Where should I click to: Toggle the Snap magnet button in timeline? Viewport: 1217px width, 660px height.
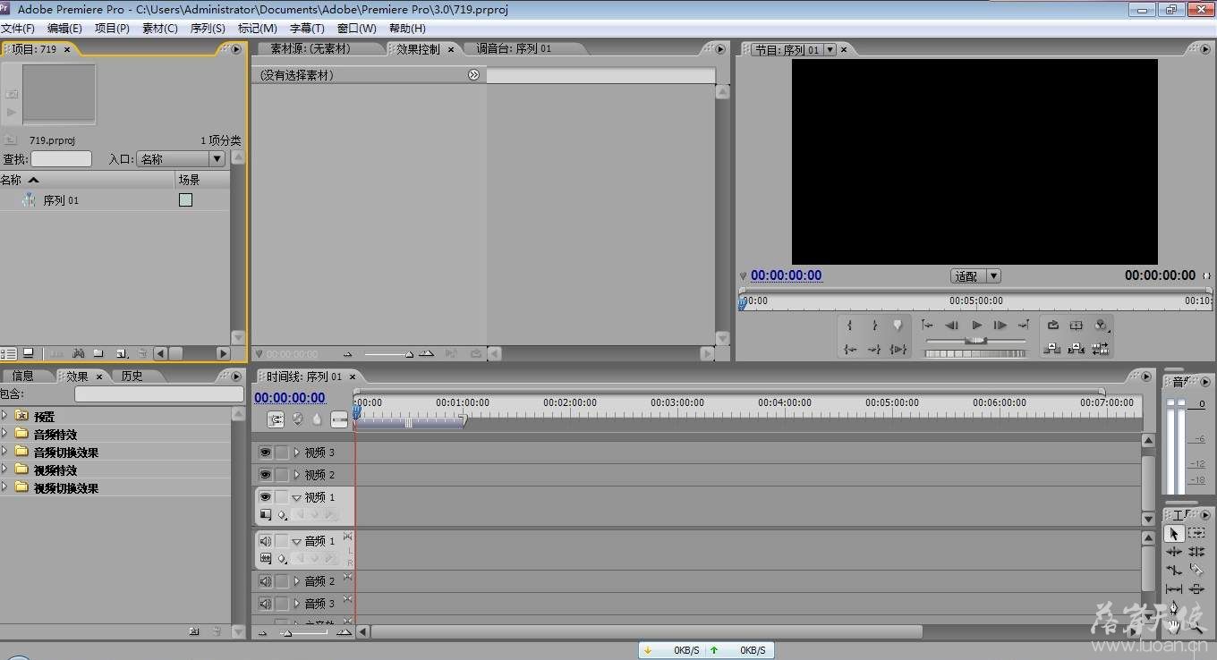tap(277, 419)
